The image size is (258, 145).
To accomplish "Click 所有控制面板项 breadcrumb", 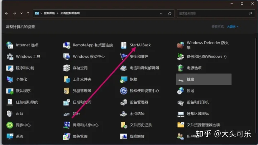I will pos(70,13).
